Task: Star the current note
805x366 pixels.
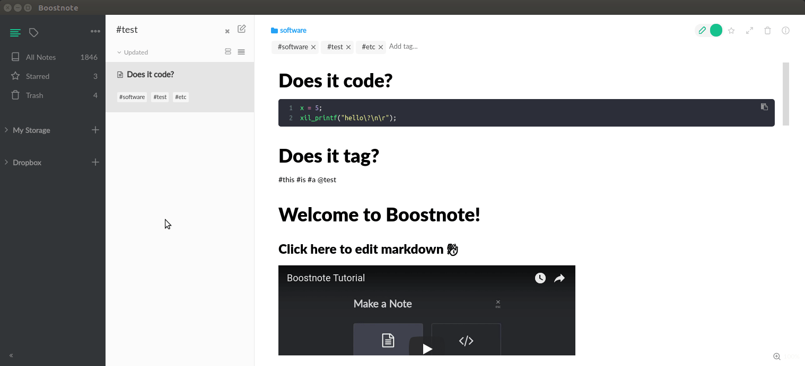Action: coord(731,31)
